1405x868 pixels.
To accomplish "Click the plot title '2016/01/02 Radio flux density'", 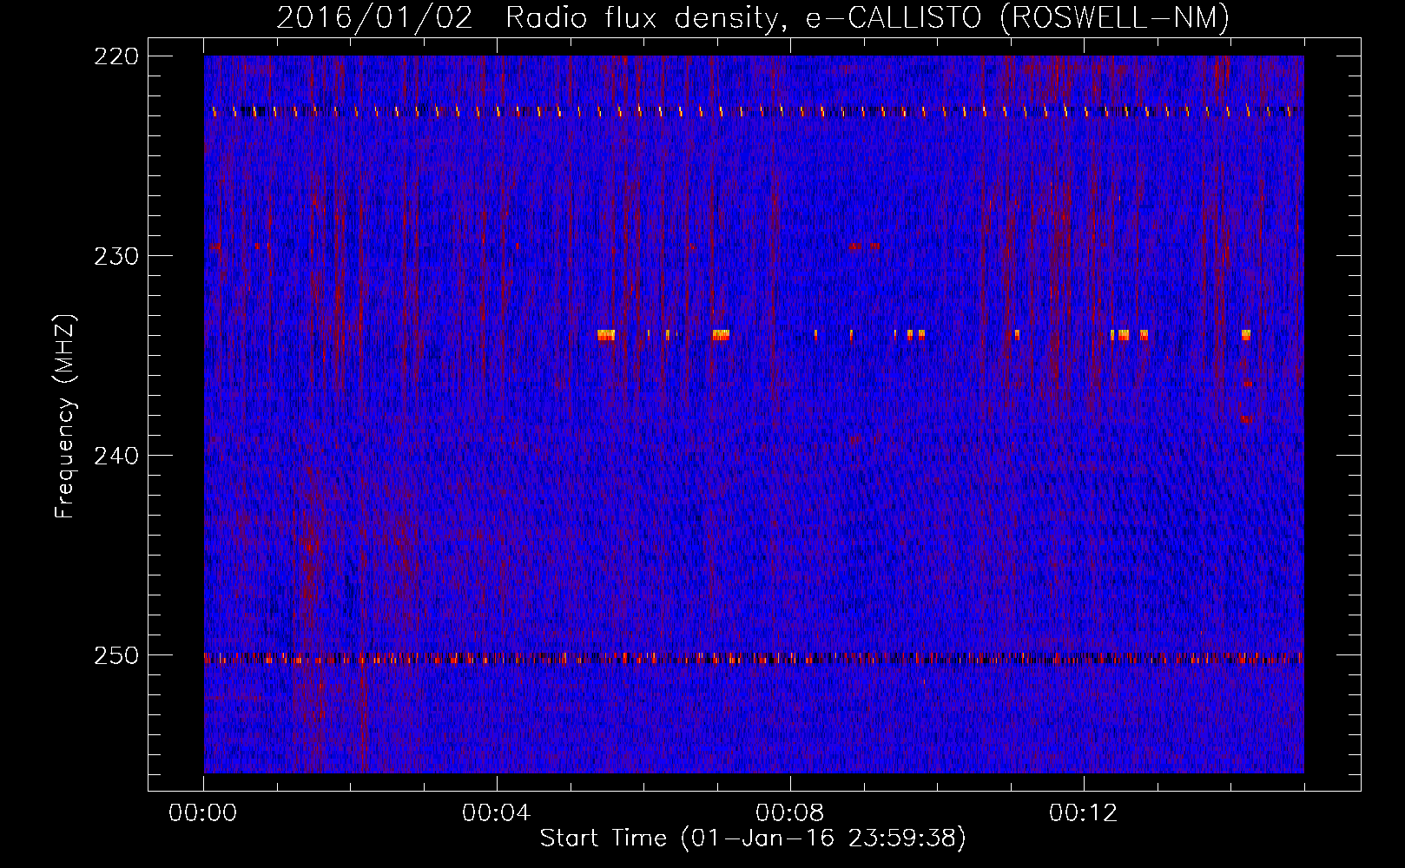I will 532,17.
